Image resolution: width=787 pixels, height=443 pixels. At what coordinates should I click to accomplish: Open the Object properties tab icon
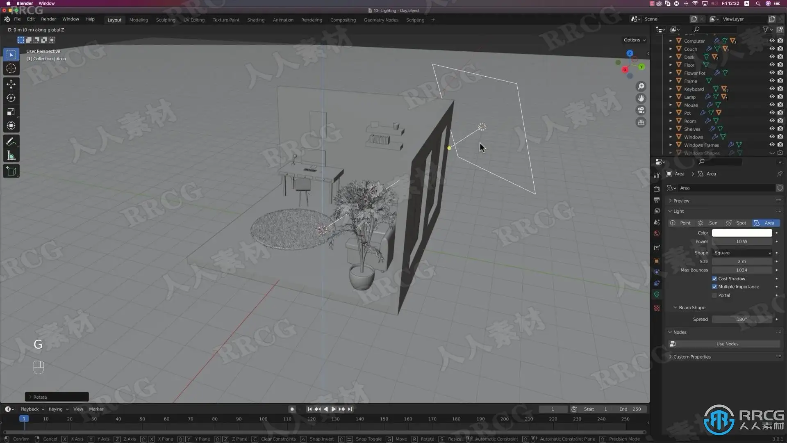coord(657,261)
